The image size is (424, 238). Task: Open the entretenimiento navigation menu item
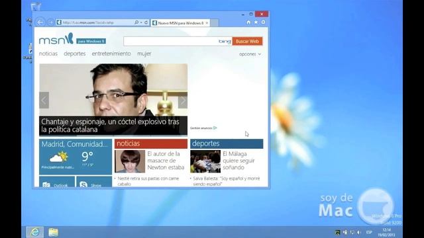[111, 54]
